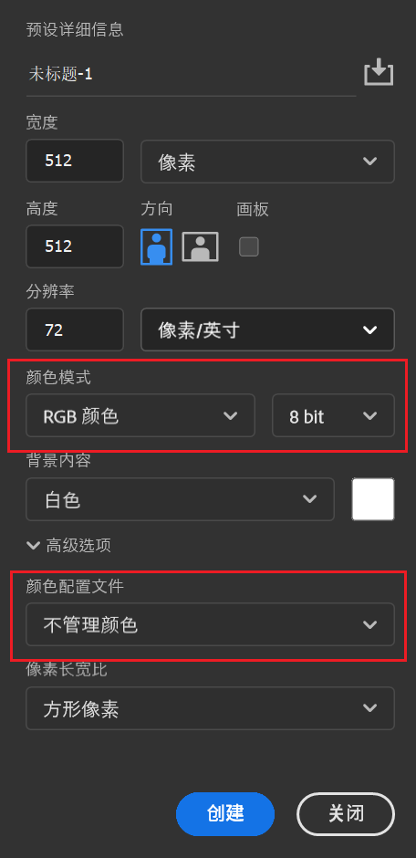Open the 方形像素 pixel aspect ratio dropdown
416x858 pixels.
(211, 708)
